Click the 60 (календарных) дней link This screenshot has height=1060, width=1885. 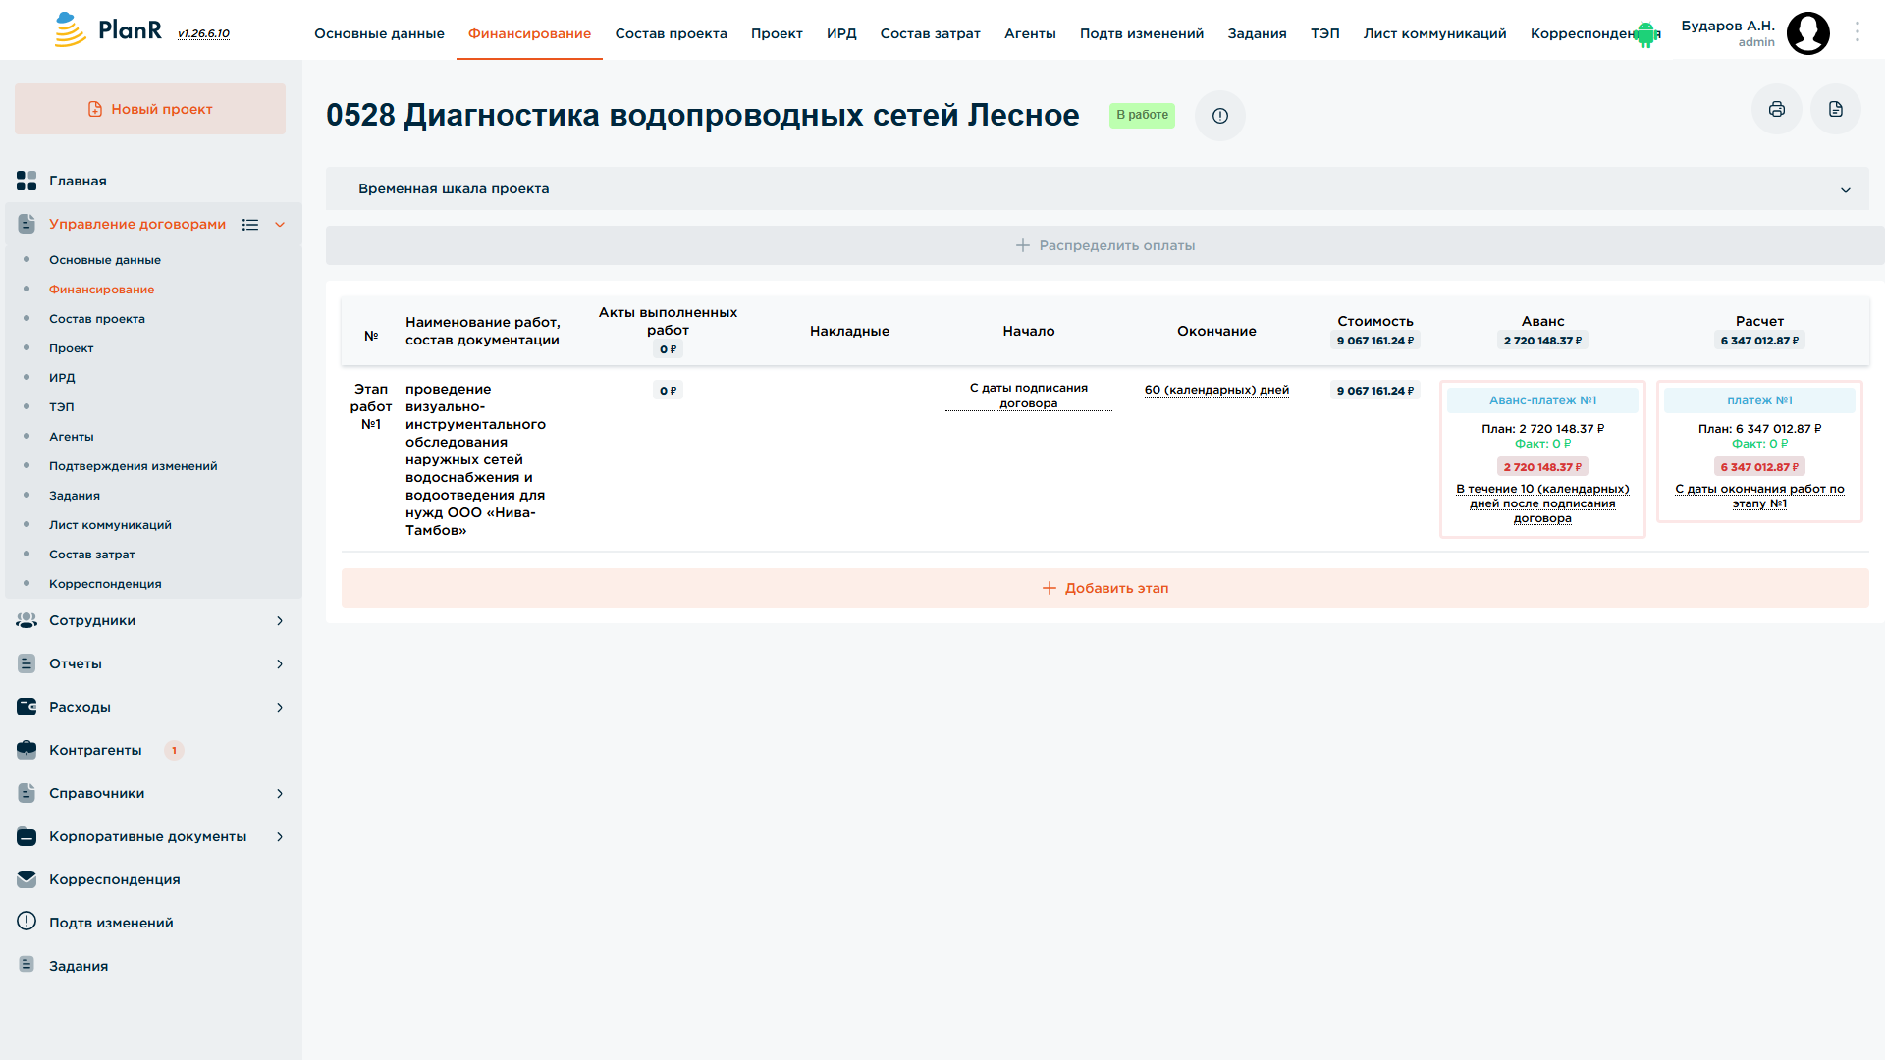(1216, 390)
